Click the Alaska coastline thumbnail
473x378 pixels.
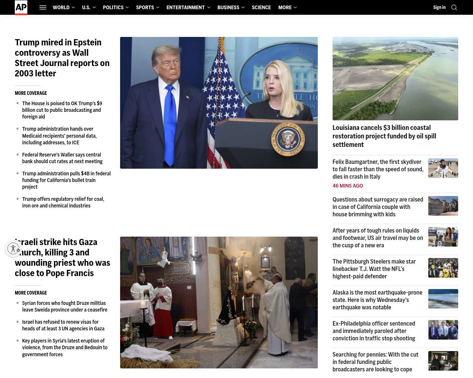(x=443, y=299)
